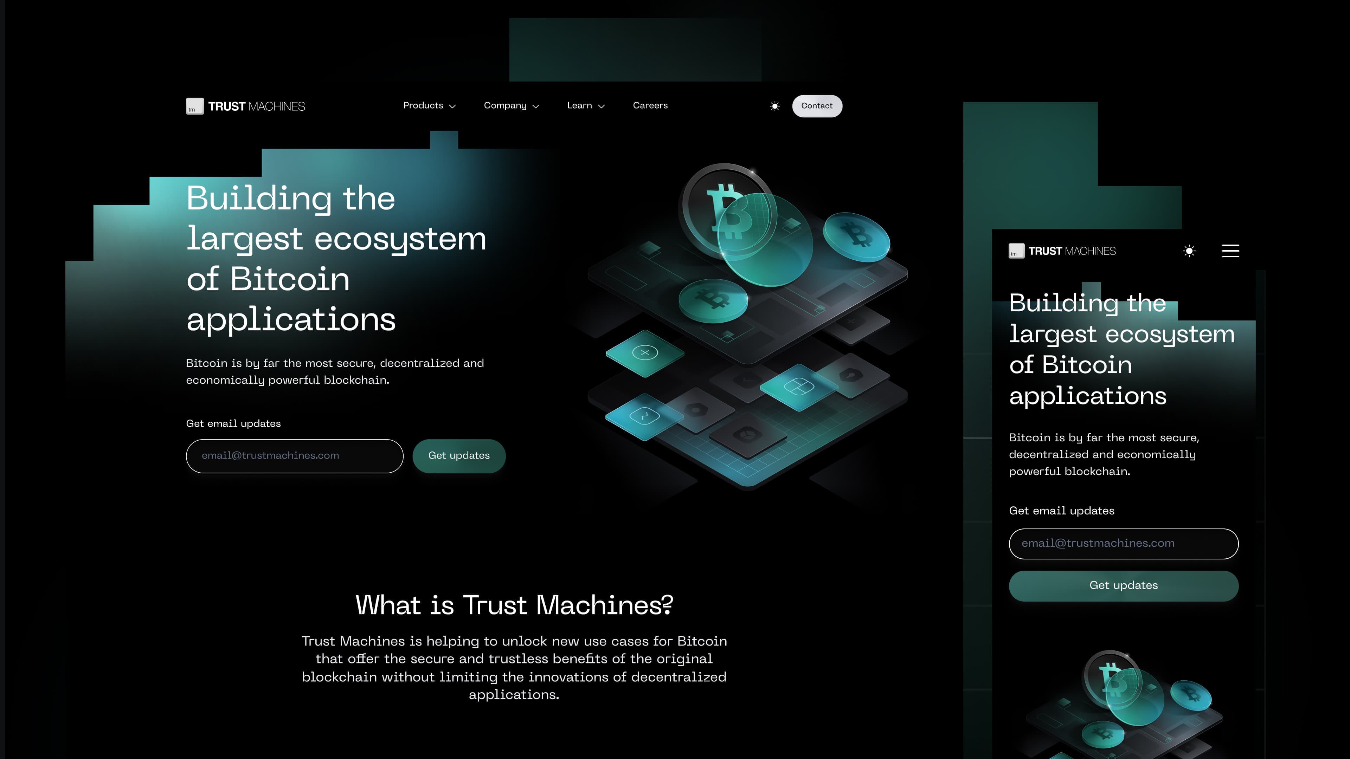Click the Trust Machines mobile logo icon
Image resolution: width=1350 pixels, height=759 pixels.
click(x=1016, y=250)
